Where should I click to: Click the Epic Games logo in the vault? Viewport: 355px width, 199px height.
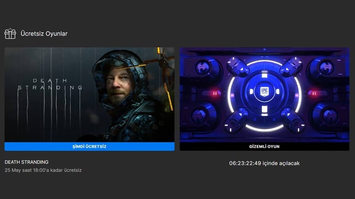264,92
